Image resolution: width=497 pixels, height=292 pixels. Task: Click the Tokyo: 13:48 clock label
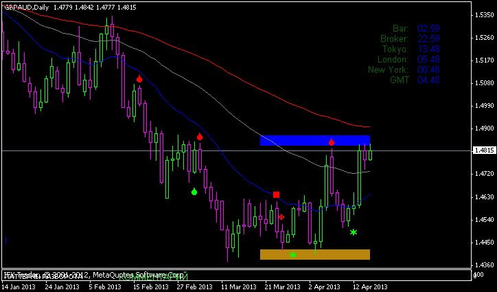tap(411, 49)
